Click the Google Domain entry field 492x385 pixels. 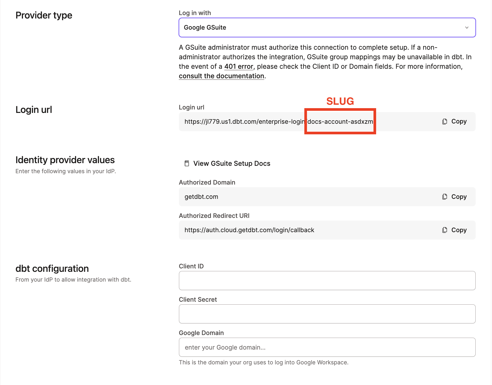327,347
